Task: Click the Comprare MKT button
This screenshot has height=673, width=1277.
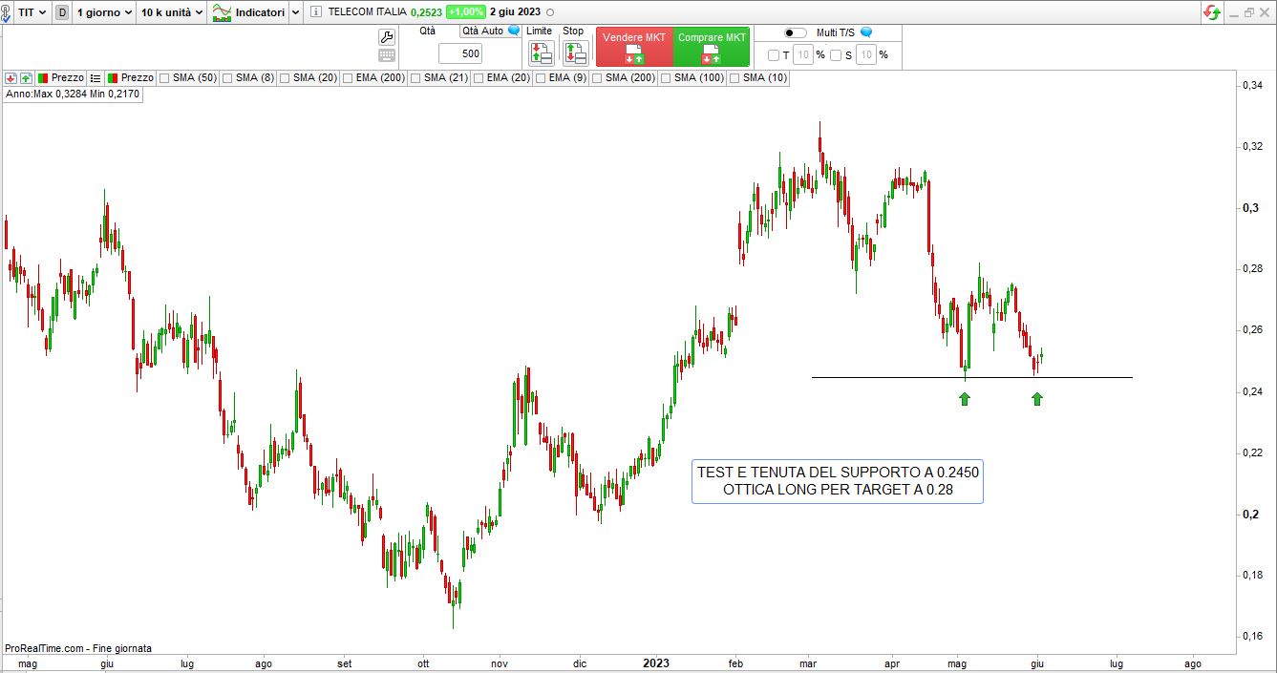Action: (x=712, y=47)
